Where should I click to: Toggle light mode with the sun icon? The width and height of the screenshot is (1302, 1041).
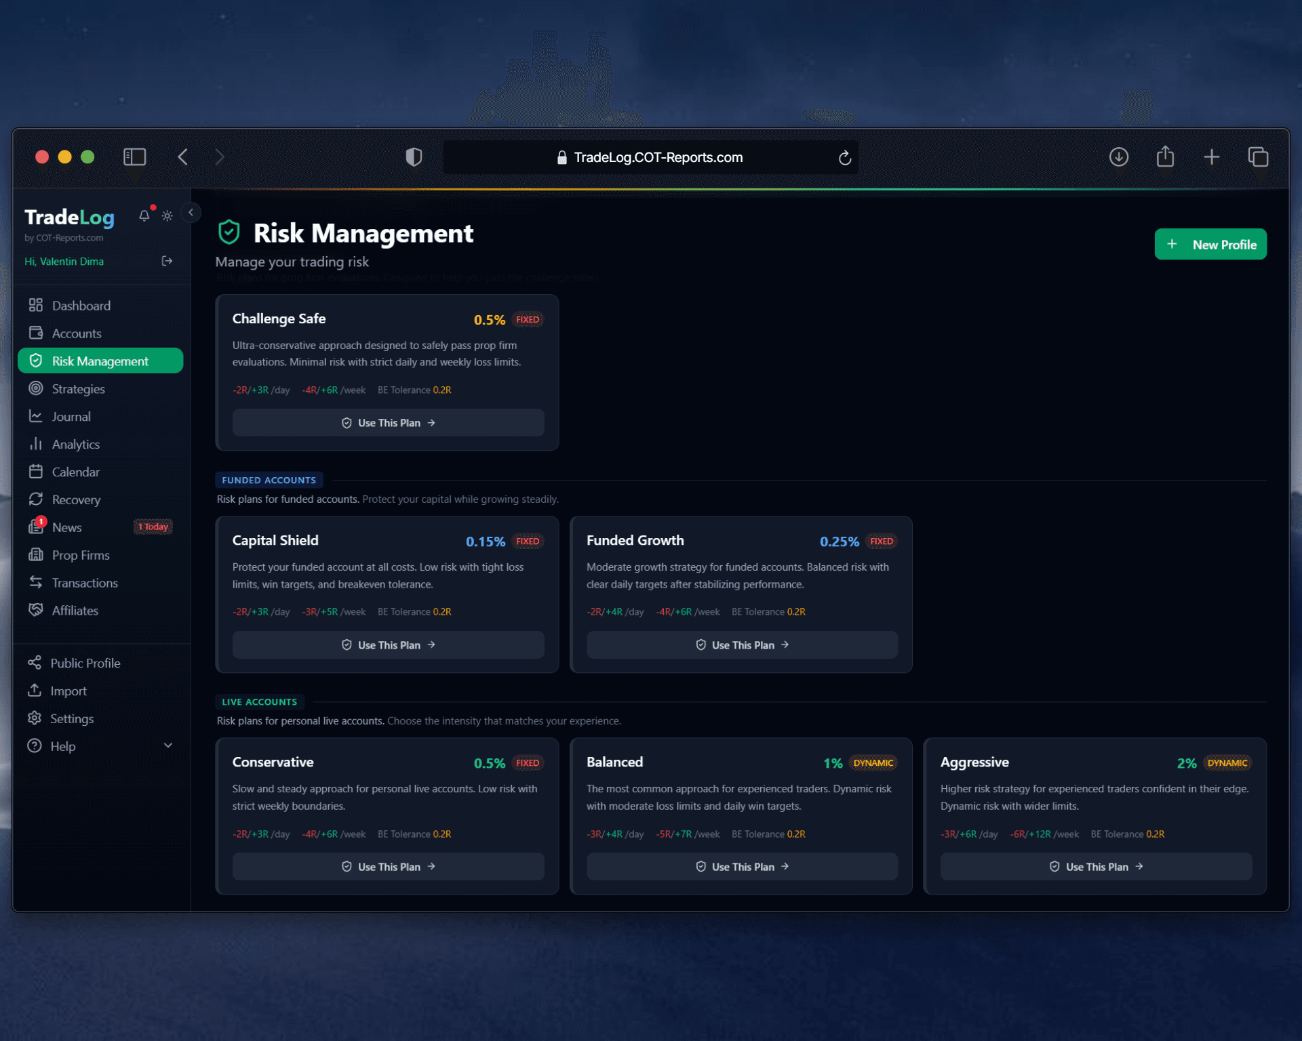167,216
